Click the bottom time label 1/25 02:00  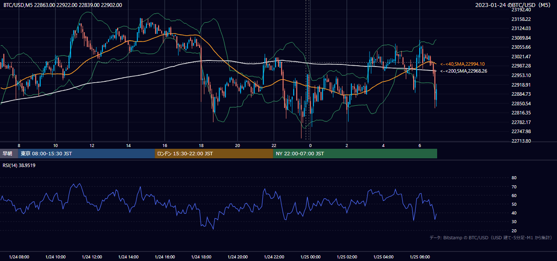(347, 257)
